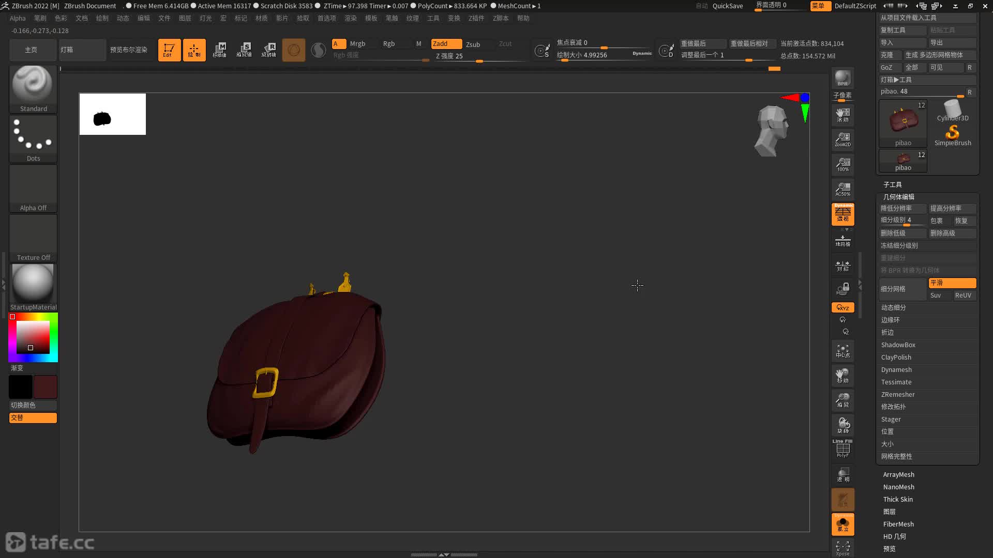The width and height of the screenshot is (993, 558).
Task: Click the Scroll canvas hand icon
Action: click(x=842, y=115)
